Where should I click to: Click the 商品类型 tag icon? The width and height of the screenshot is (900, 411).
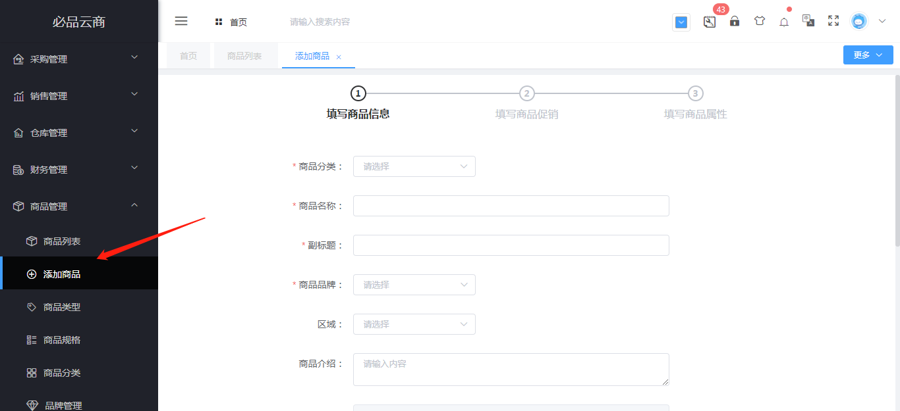point(32,307)
